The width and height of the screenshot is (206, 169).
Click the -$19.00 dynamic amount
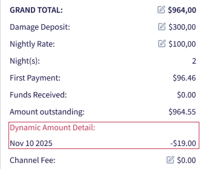click(183, 143)
